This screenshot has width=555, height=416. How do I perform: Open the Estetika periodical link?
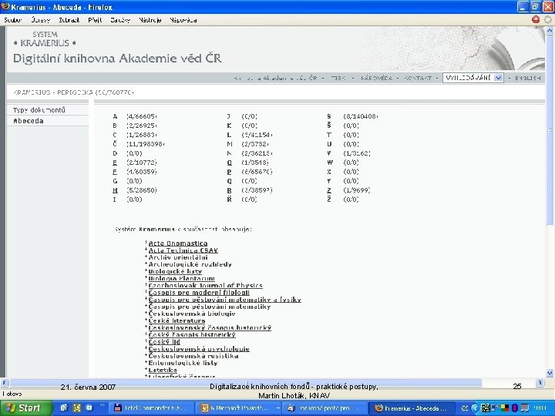[x=163, y=370]
